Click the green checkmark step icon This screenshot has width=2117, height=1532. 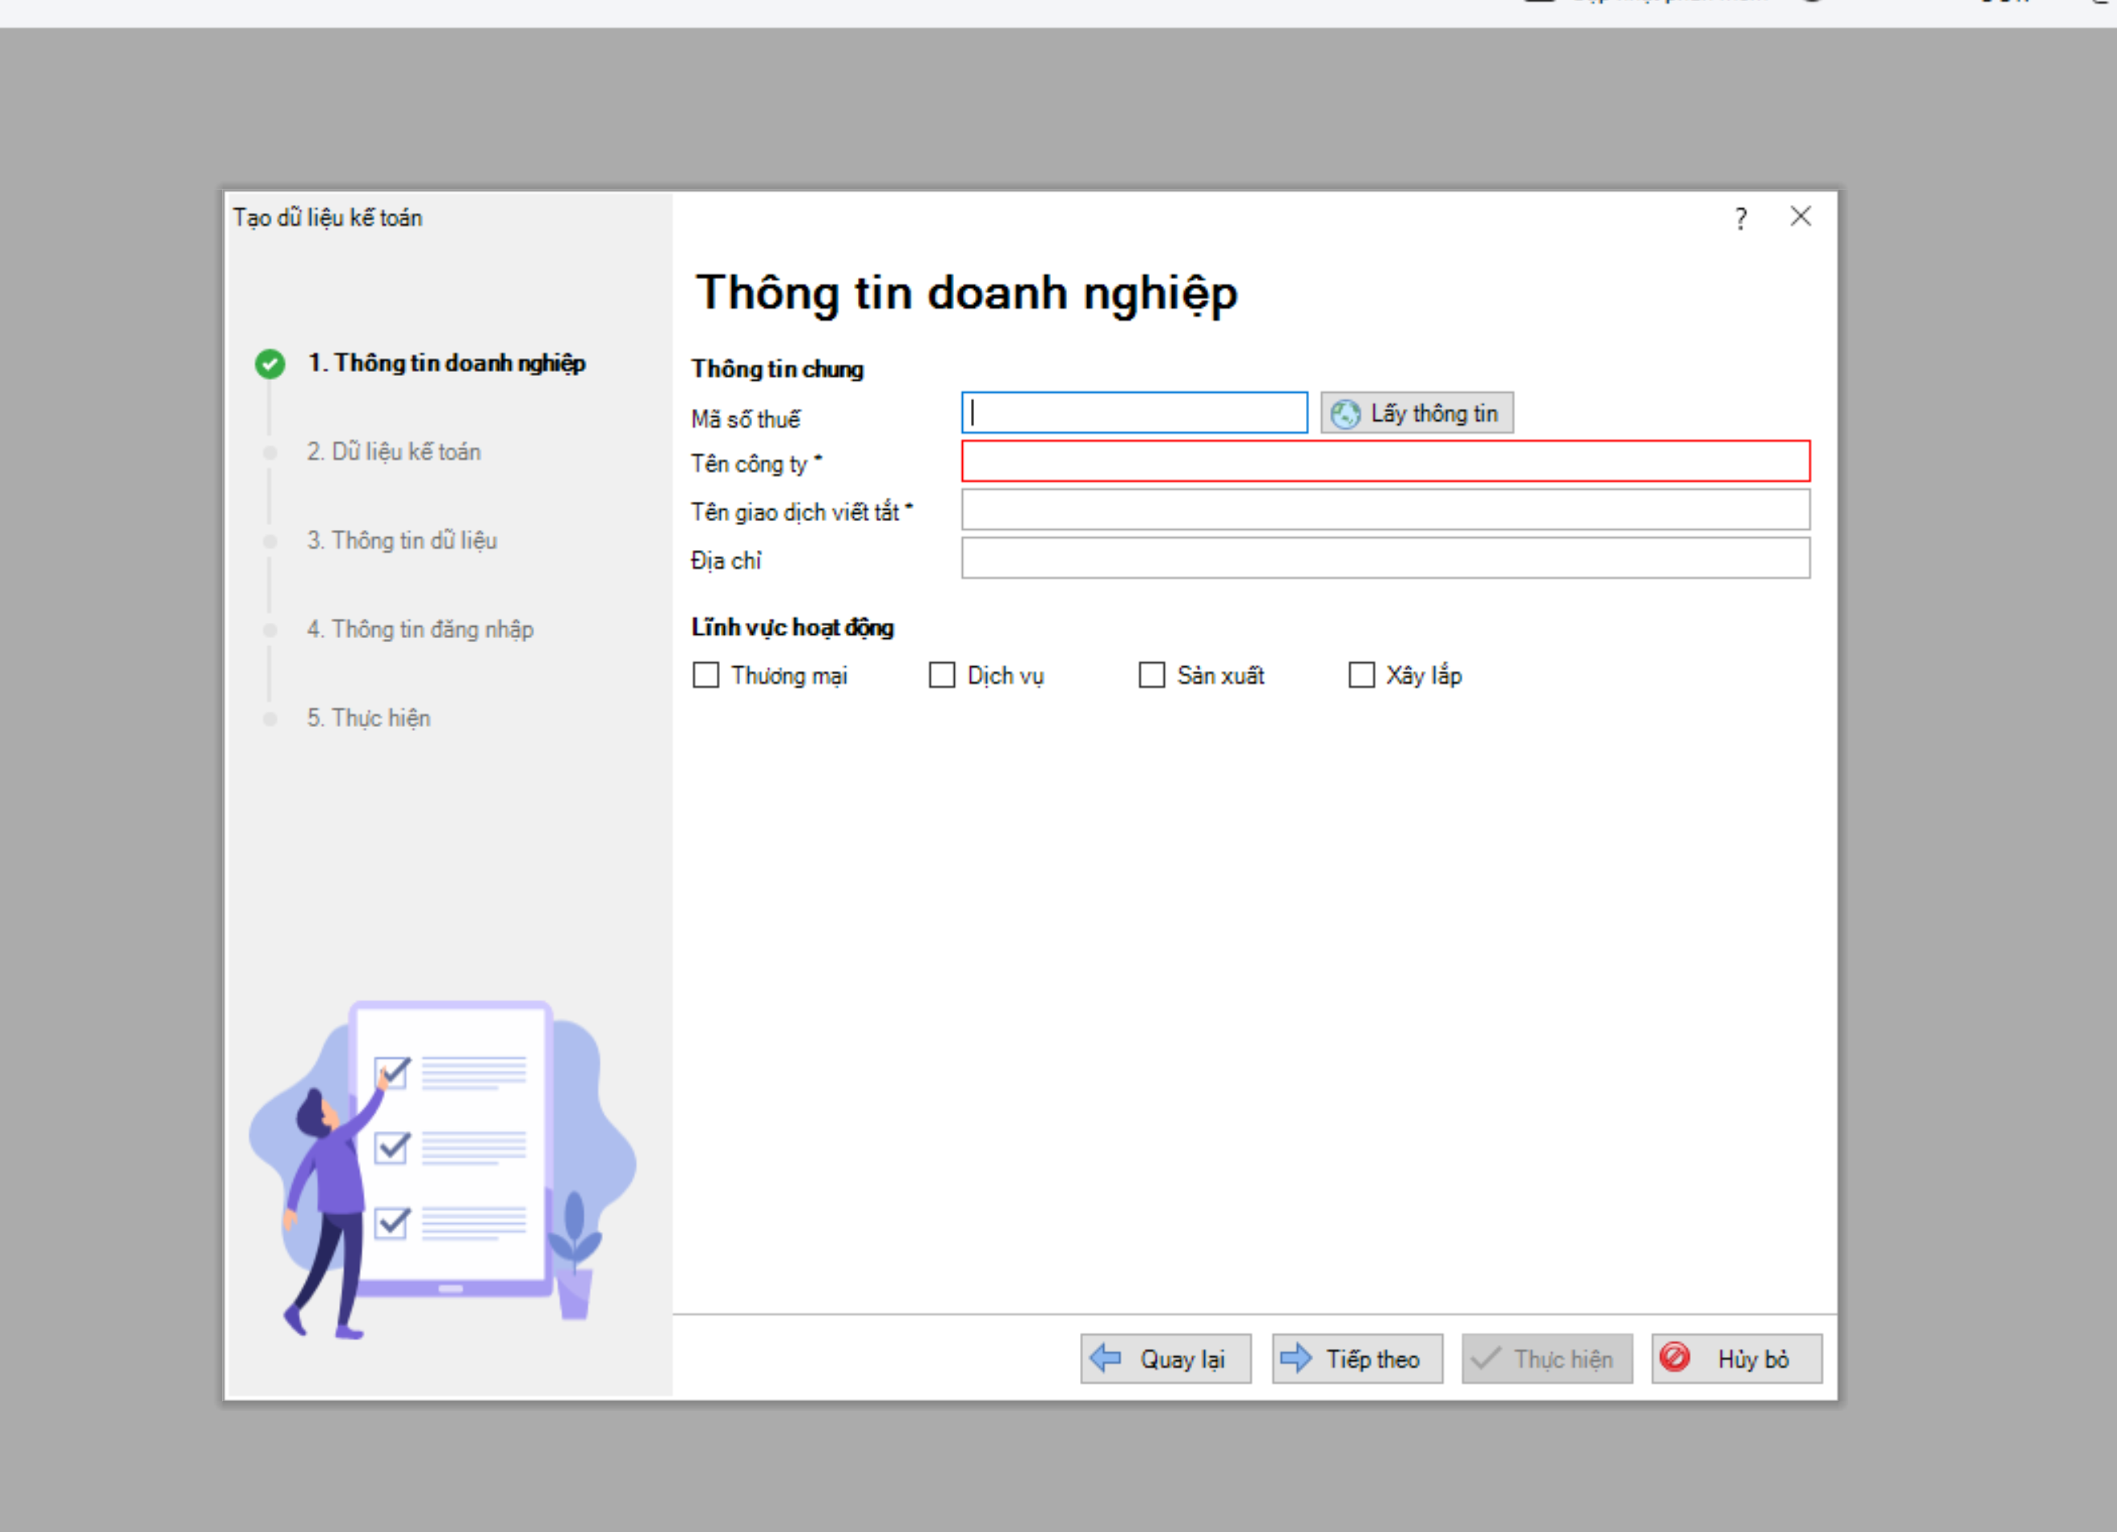pos(270,364)
